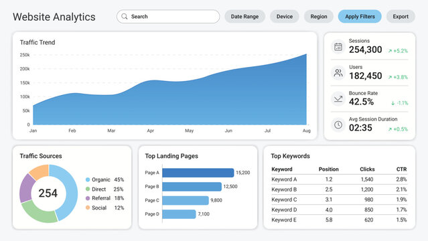Sort by the Clicks column header

[367, 169]
